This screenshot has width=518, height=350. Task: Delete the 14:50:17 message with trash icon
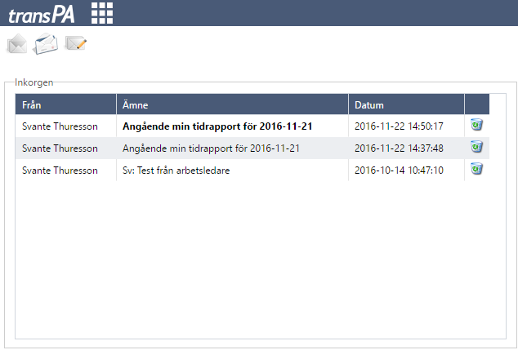[x=476, y=125]
